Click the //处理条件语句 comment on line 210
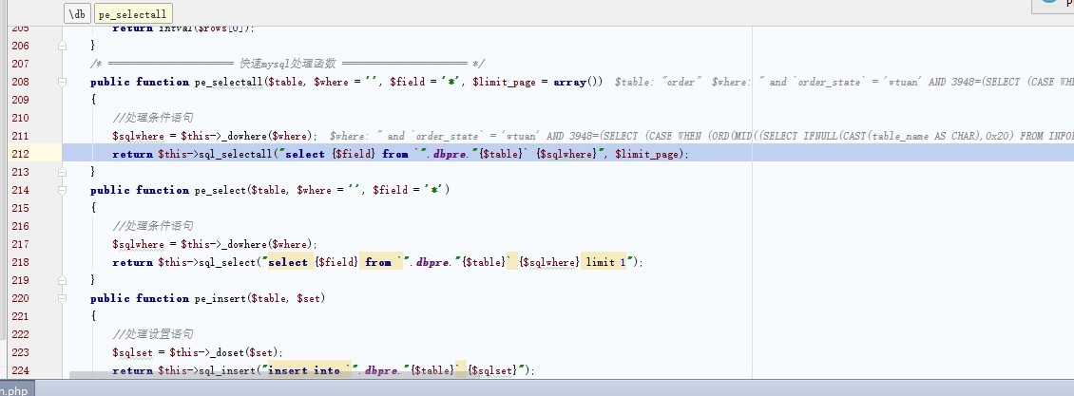The width and height of the screenshot is (1074, 396). tap(153, 118)
